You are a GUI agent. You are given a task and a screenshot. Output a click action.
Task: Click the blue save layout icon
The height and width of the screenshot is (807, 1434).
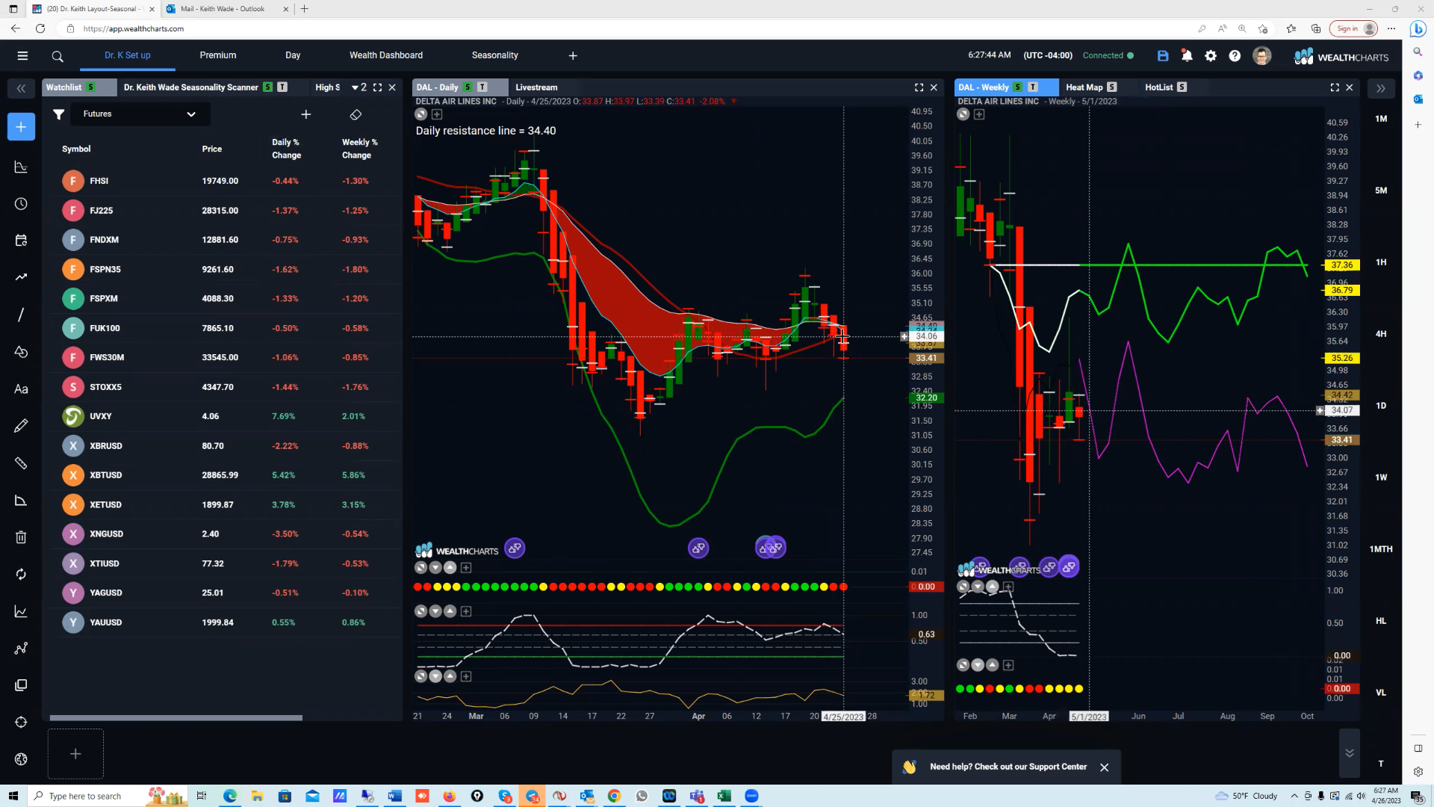coord(1163,55)
